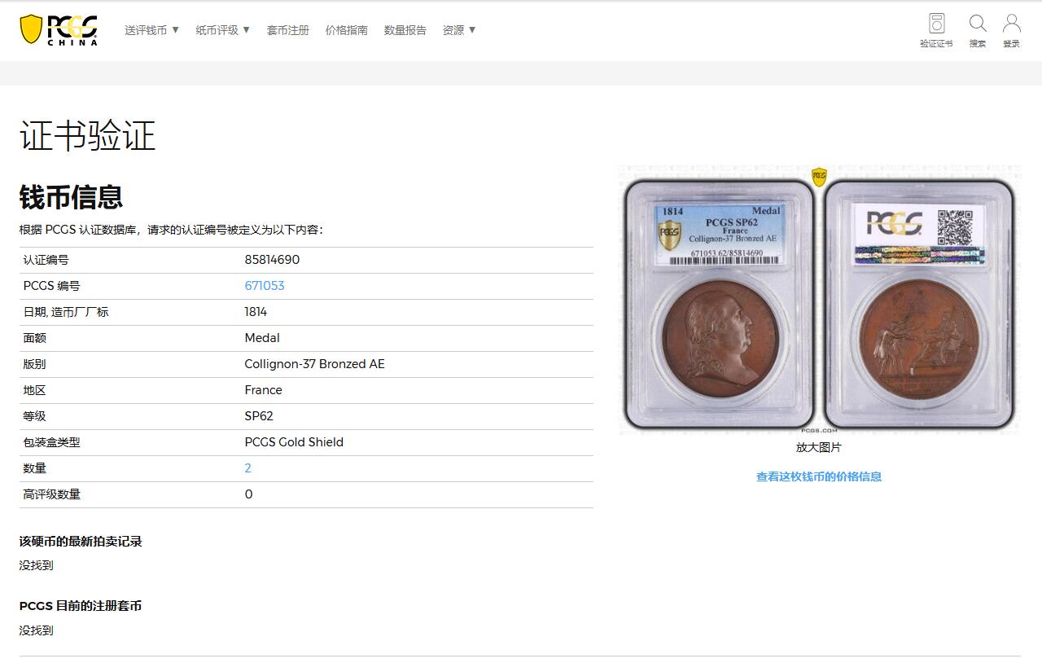Open the 数量报告 menu item
This screenshot has width=1042, height=663.
(x=405, y=30)
